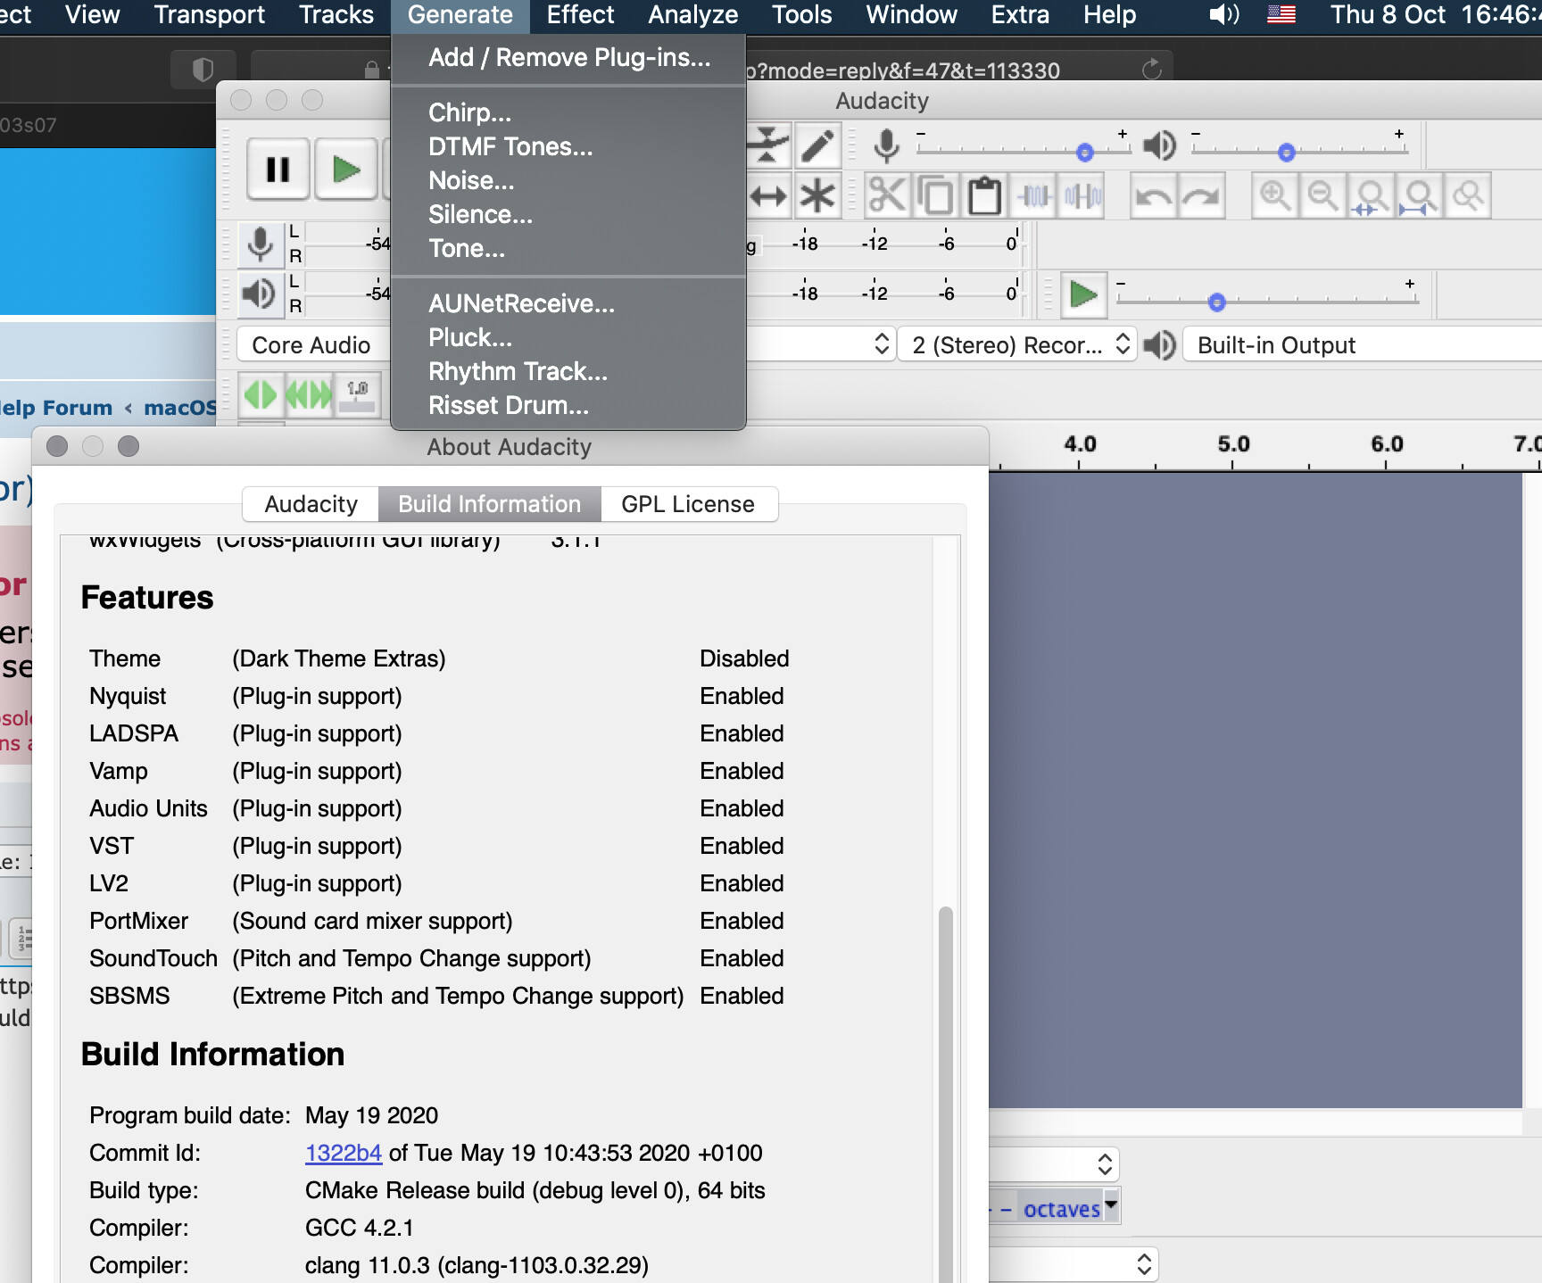Select the Draw pencil tool
Viewport: 1542px width, 1283px height.
[817, 145]
